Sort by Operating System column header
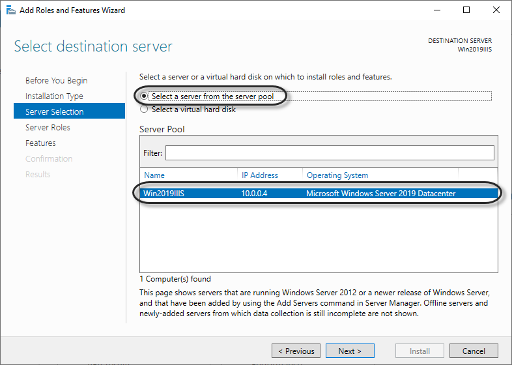The height and width of the screenshot is (365, 512). pyautogui.click(x=337, y=175)
